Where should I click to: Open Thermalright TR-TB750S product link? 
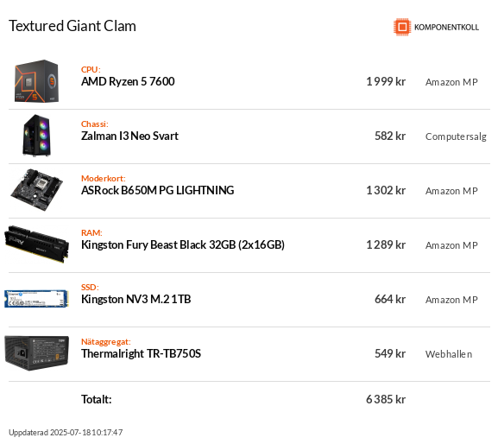pos(141,353)
